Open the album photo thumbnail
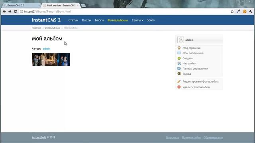Screen dimensions: 255x143 [x=51, y=60]
